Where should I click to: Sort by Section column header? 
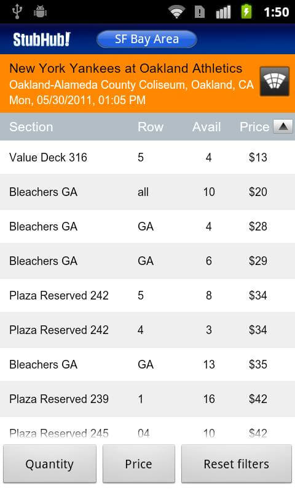(31, 127)
